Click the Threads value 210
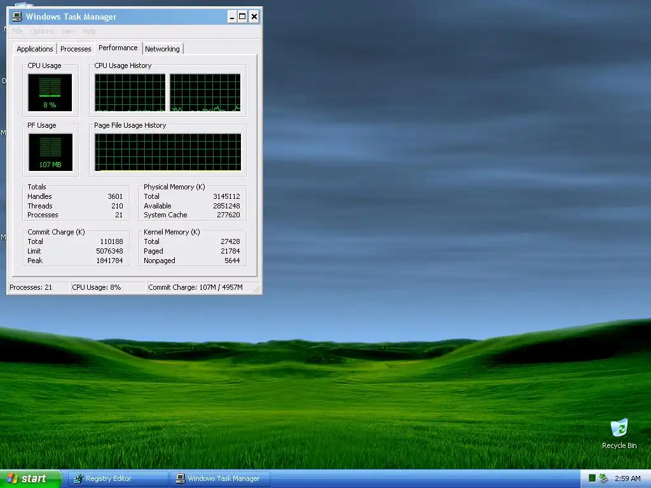Viewport: 651px width, 488px height. [117, 206]
